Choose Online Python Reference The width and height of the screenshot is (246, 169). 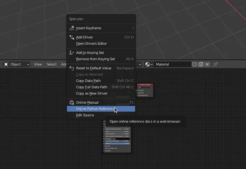pos(101,109)
